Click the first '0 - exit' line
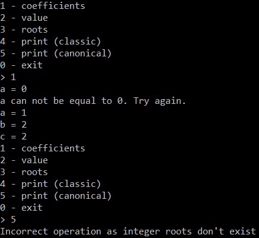 pos(21,65)
